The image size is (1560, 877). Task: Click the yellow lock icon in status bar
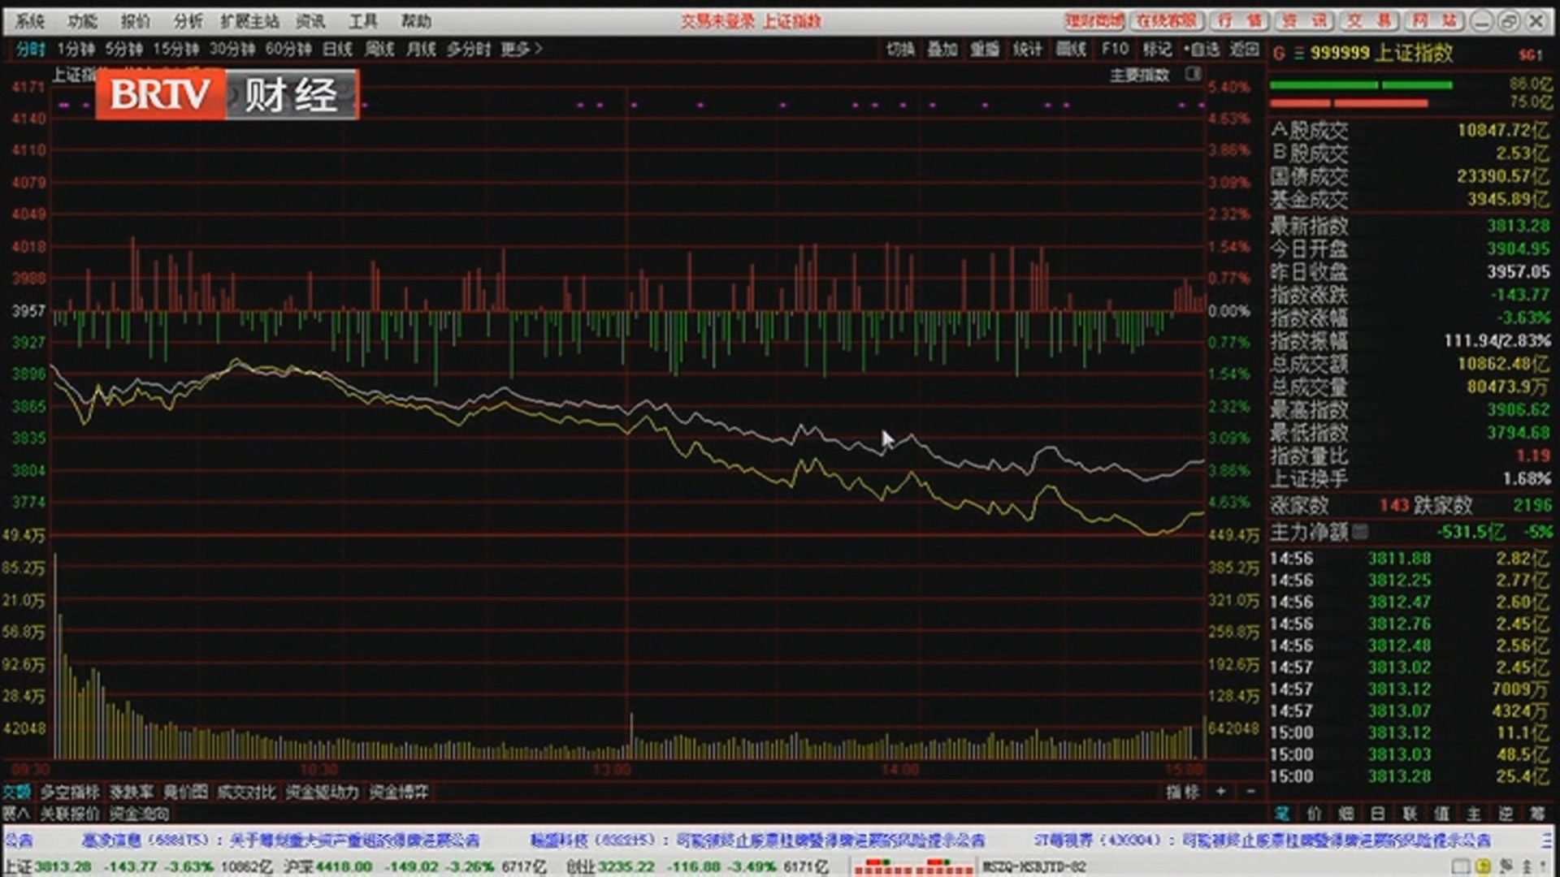pyautogui.click(x=1483, y=866)
